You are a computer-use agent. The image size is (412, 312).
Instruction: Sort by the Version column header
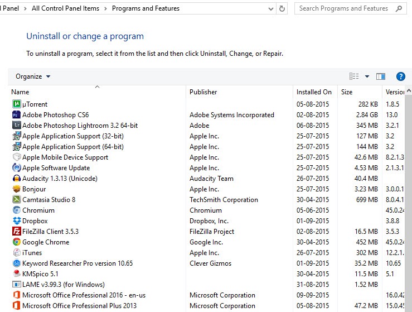tap(394, 92)
